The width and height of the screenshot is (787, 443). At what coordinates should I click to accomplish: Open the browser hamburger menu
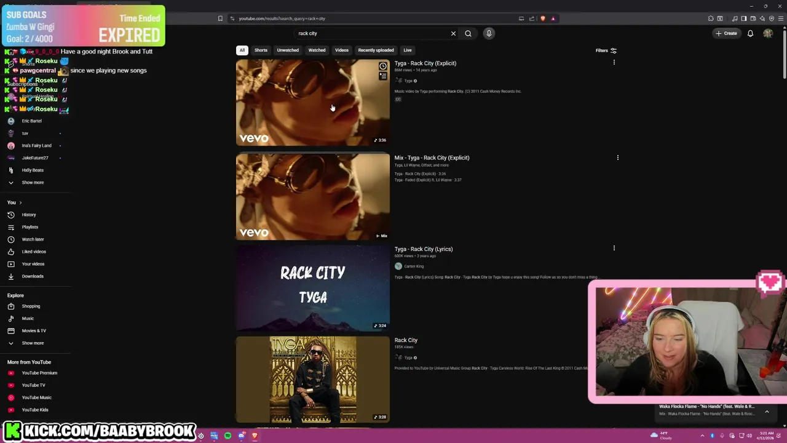[x=781, y=18]
